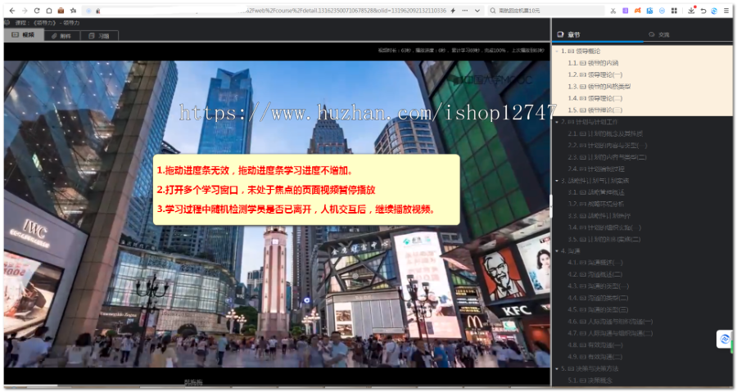Open the address bar ellipsis menu
This screenshot has height=392, width=737.
tap(465, 11)
